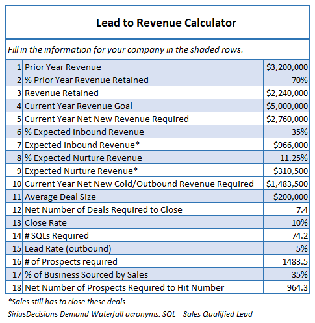
Task: Click row number 8 cell
Action: click(14, 158)
